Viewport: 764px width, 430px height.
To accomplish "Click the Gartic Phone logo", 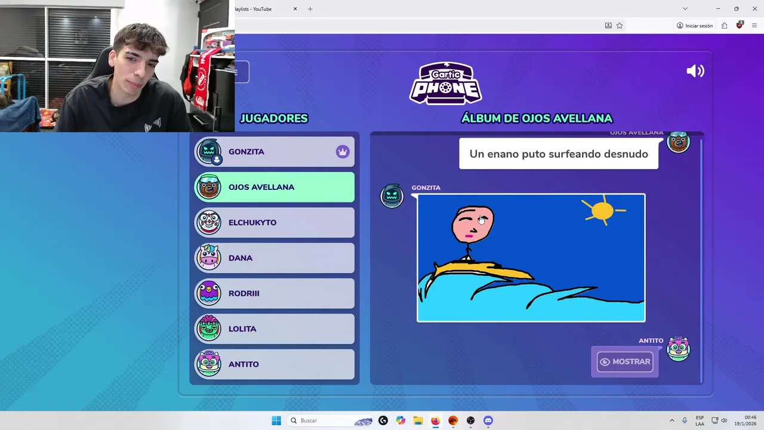I will pos(446,83).
